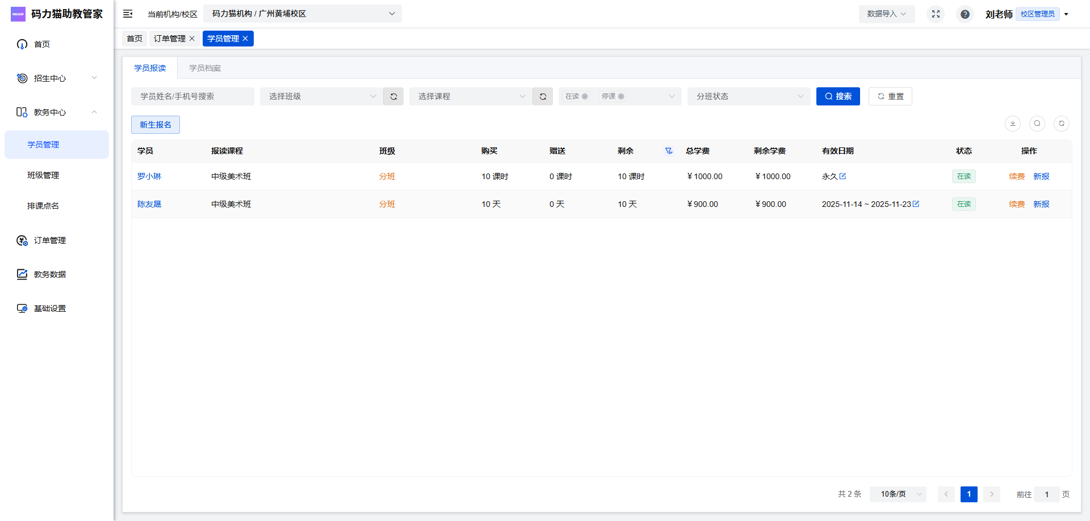The image size is (1090, 521).
Task: Close the 订单管理 page tab
Action: coord(192,39)
